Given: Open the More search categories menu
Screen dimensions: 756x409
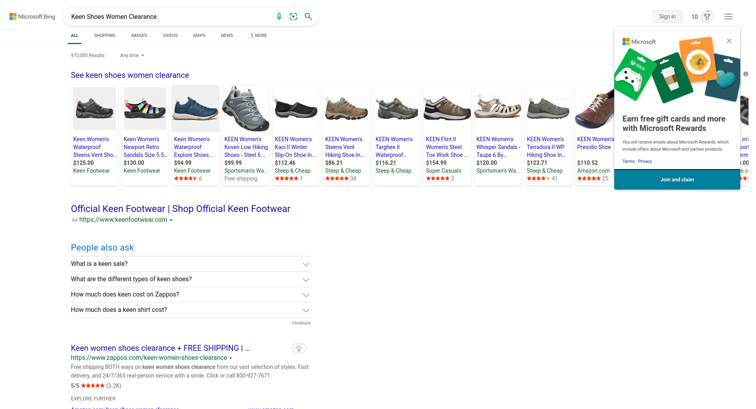Looking at the screenshot, I should [x=258, y=35].
